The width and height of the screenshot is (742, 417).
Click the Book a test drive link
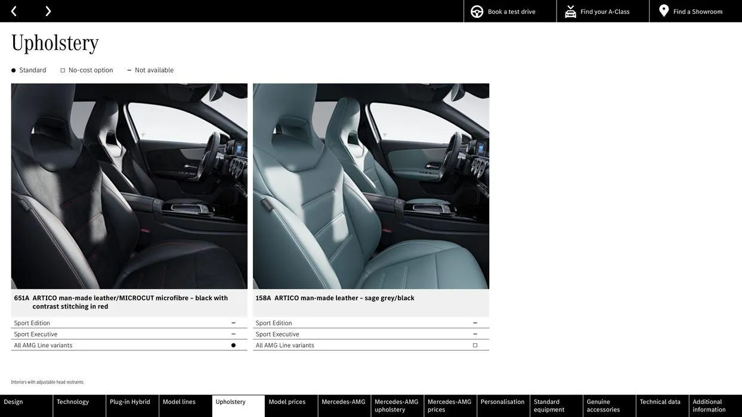[x=511, y=12]
